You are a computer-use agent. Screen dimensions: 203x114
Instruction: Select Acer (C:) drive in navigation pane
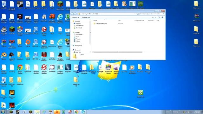coord(78,52)
